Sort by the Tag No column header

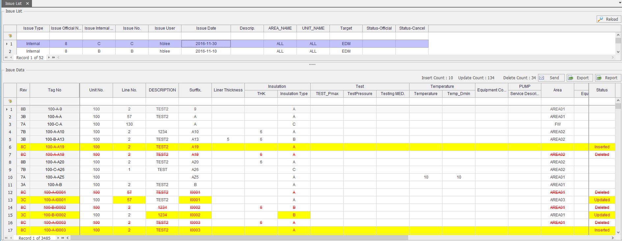[x=55, y=90]
